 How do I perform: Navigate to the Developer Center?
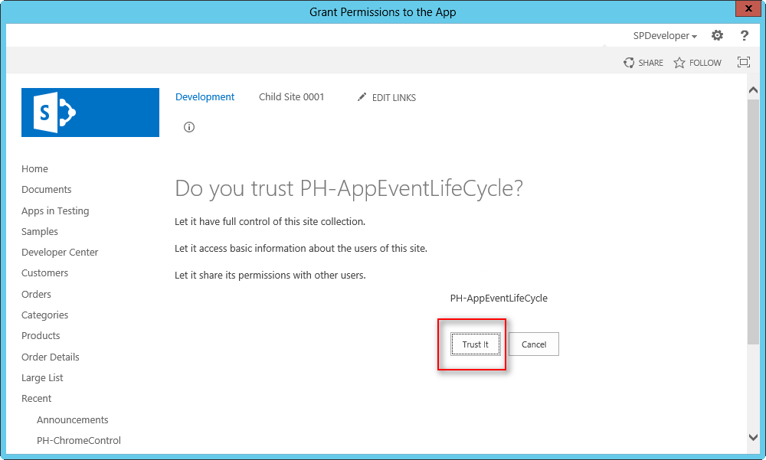[60, 253]
